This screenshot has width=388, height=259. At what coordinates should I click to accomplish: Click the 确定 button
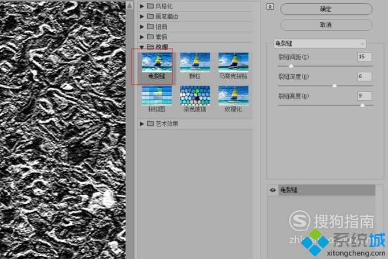pos(326,9)
